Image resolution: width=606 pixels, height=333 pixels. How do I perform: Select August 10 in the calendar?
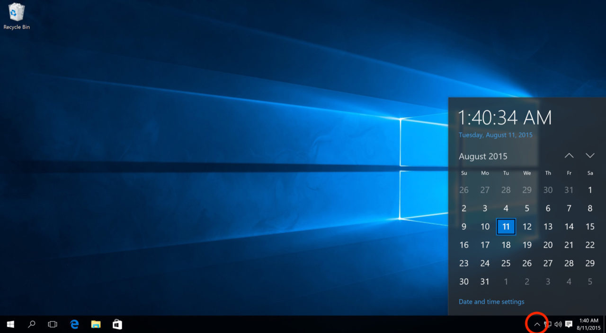pos(485,227)
